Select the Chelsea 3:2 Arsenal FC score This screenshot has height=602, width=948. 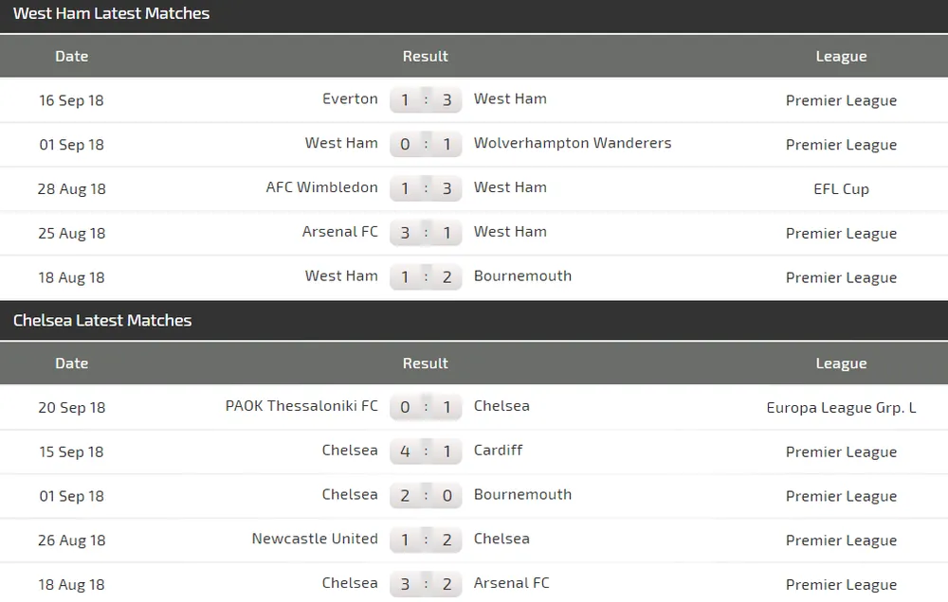[x=426, y=584]
